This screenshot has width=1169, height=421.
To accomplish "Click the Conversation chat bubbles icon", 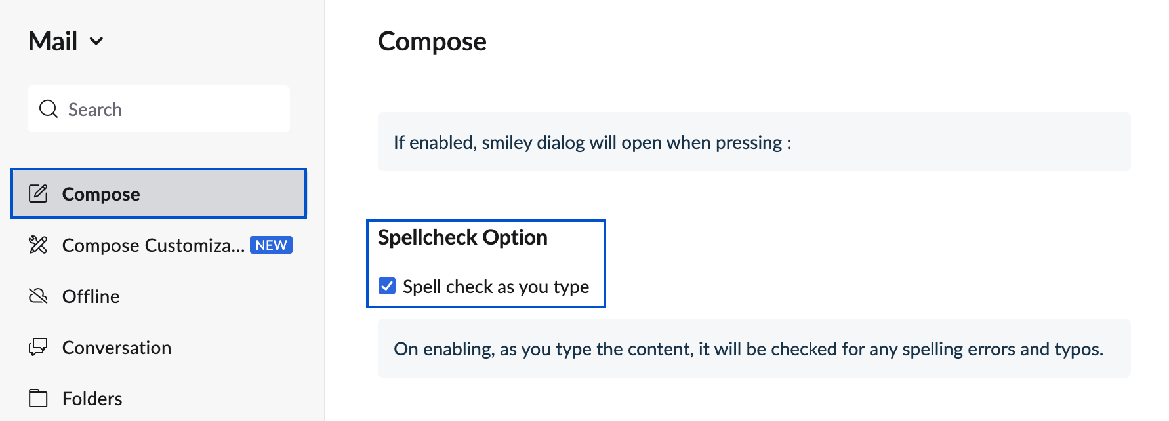I will click(38, 347).
